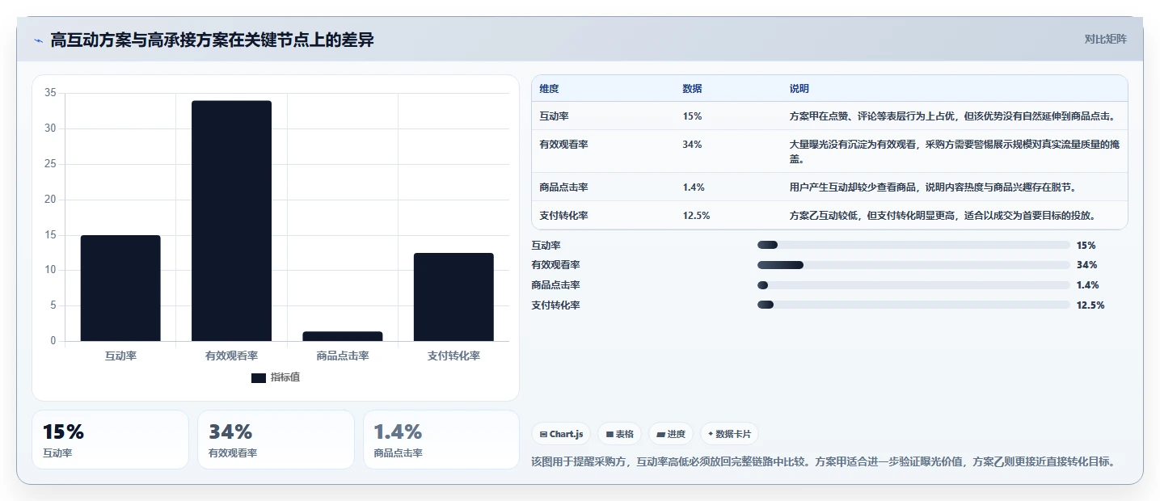This screenshot has height=501, width=1160.
Task: Click the 指标值 legend label
Action: point(285,377)
